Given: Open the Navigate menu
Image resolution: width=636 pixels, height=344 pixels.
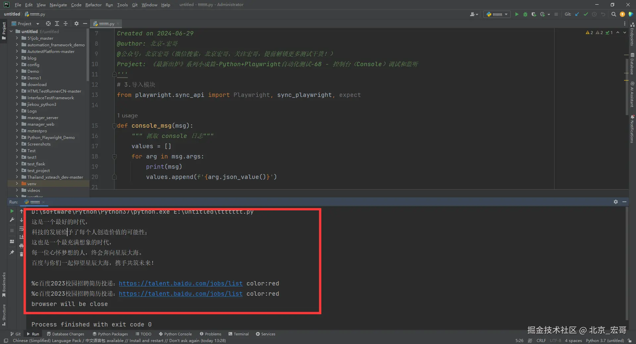Looking at the screenshot, I should pyautogui.click(x=58, y=5).
